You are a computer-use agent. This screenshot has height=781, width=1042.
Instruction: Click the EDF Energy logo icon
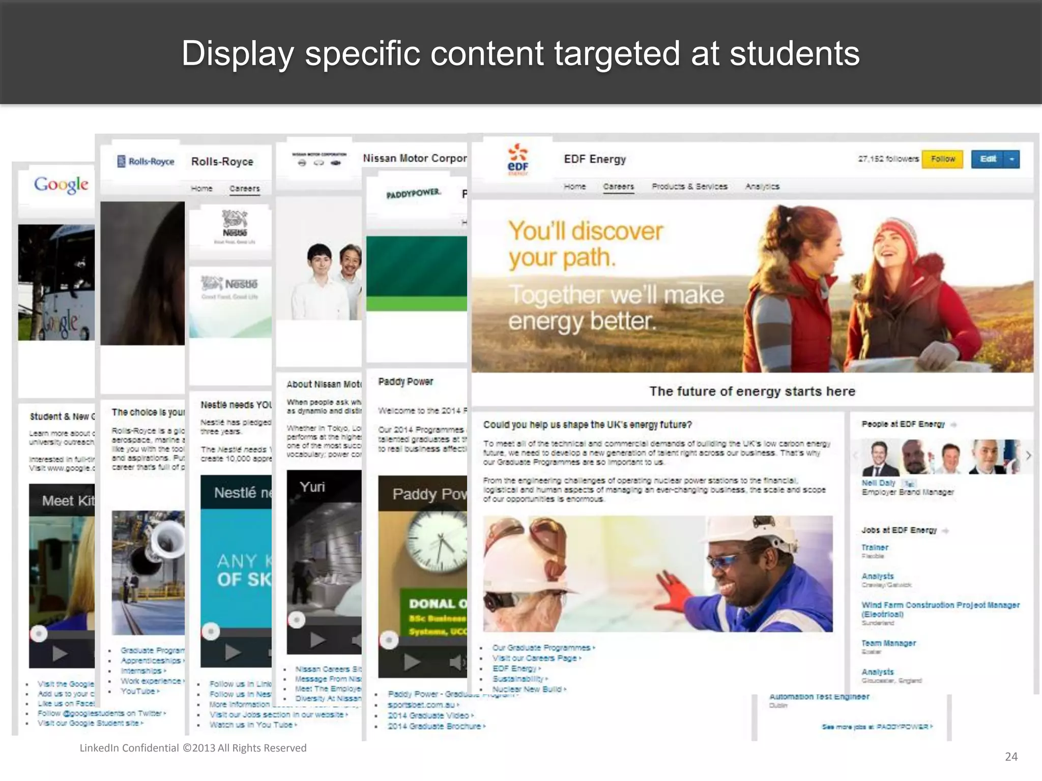point(518,160)
